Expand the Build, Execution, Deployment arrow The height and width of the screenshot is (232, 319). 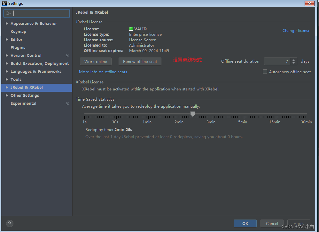[x=7, y=64]
